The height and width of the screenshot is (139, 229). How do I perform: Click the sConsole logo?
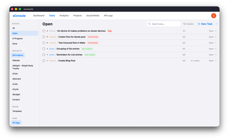pos(19,16)
